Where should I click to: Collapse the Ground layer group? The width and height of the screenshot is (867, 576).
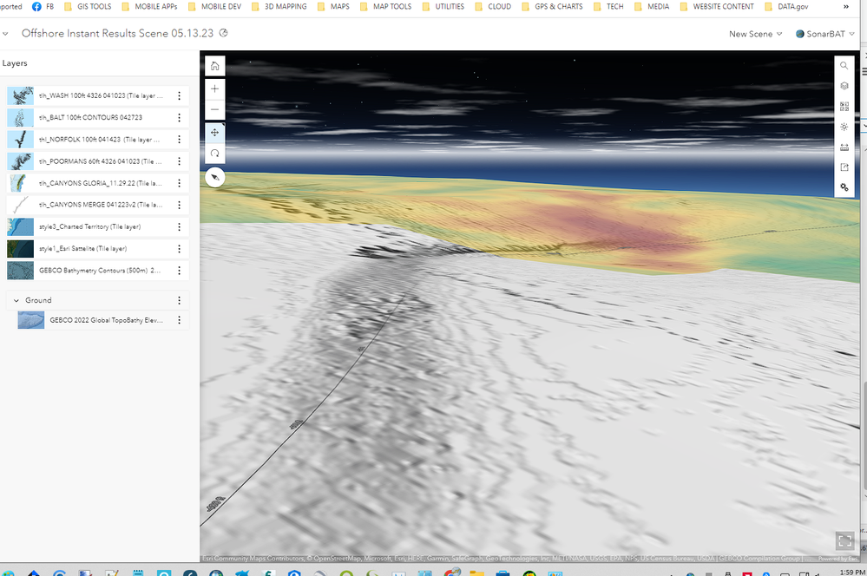point(15,300)
